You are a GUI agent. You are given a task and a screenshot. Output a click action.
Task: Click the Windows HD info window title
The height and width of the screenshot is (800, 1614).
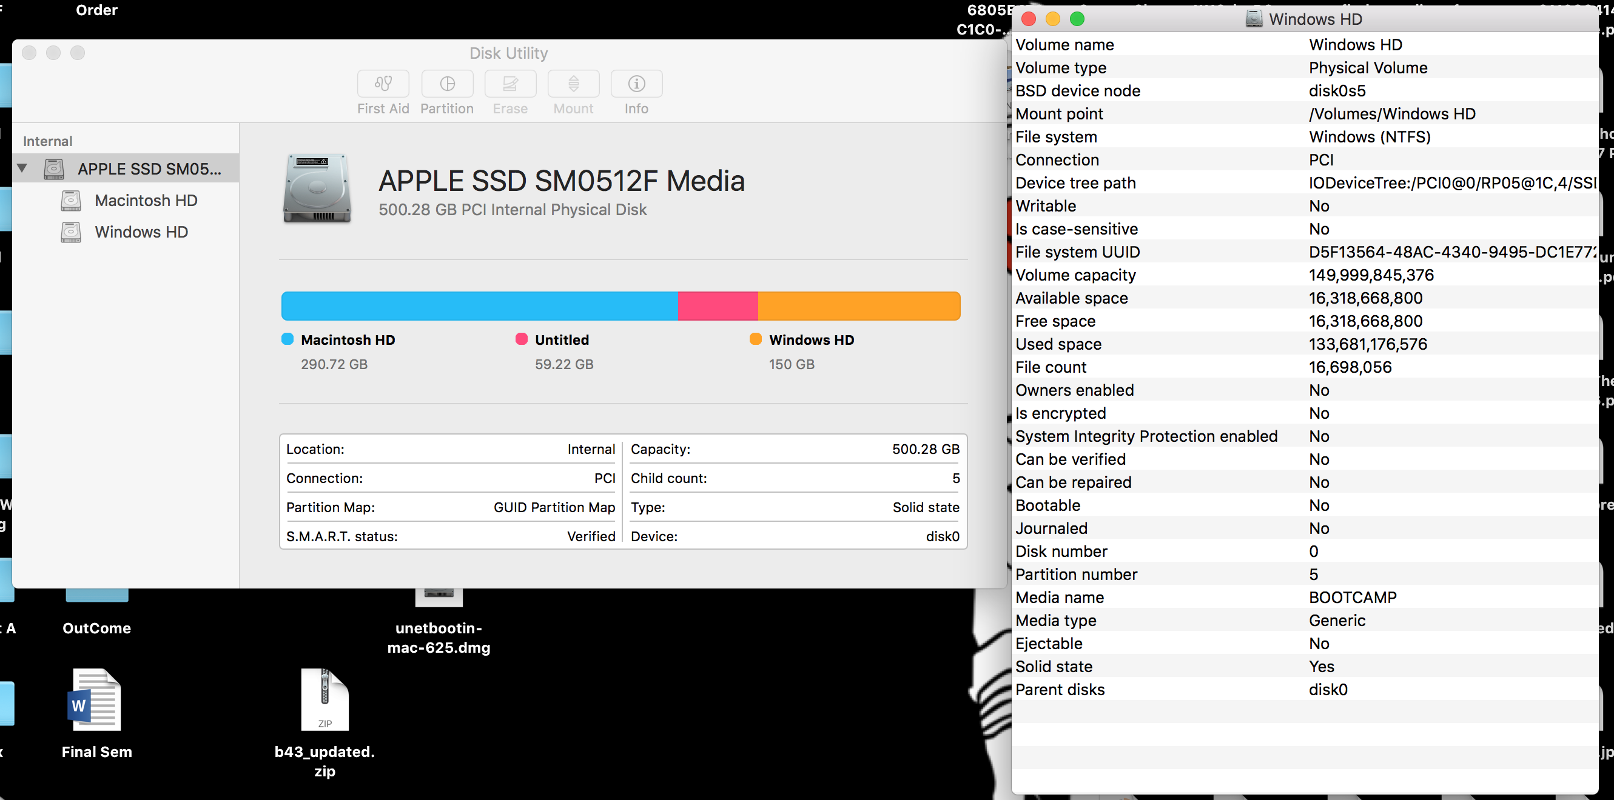coord(1314,19)
